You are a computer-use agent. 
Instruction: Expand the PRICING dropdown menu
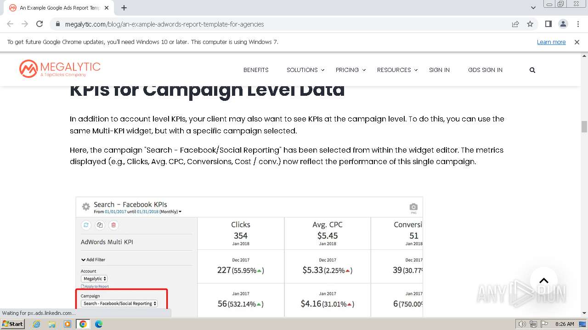pyautogui.click(x=351, y=70)
